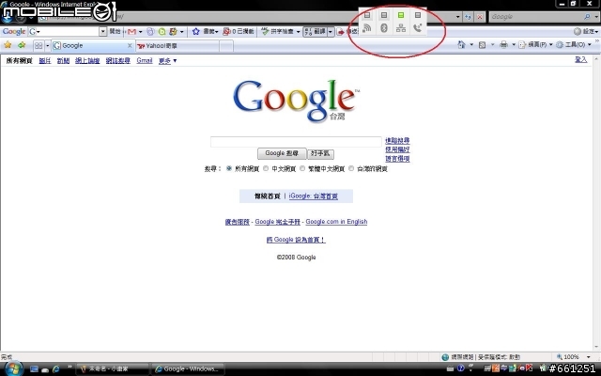Select the Taiwan pages radio button
Image resolution: width=601 pixels, height=376 pixels.
pos(351,168)
